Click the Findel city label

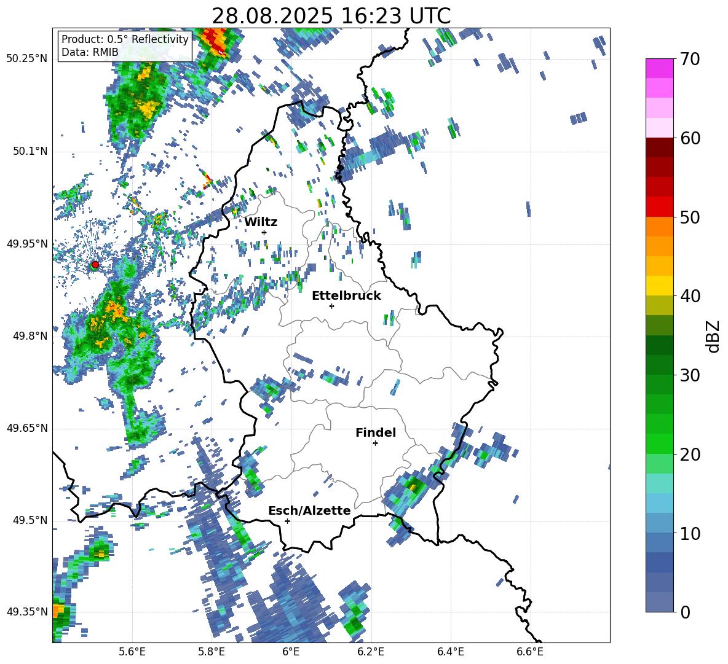(376, 432)
